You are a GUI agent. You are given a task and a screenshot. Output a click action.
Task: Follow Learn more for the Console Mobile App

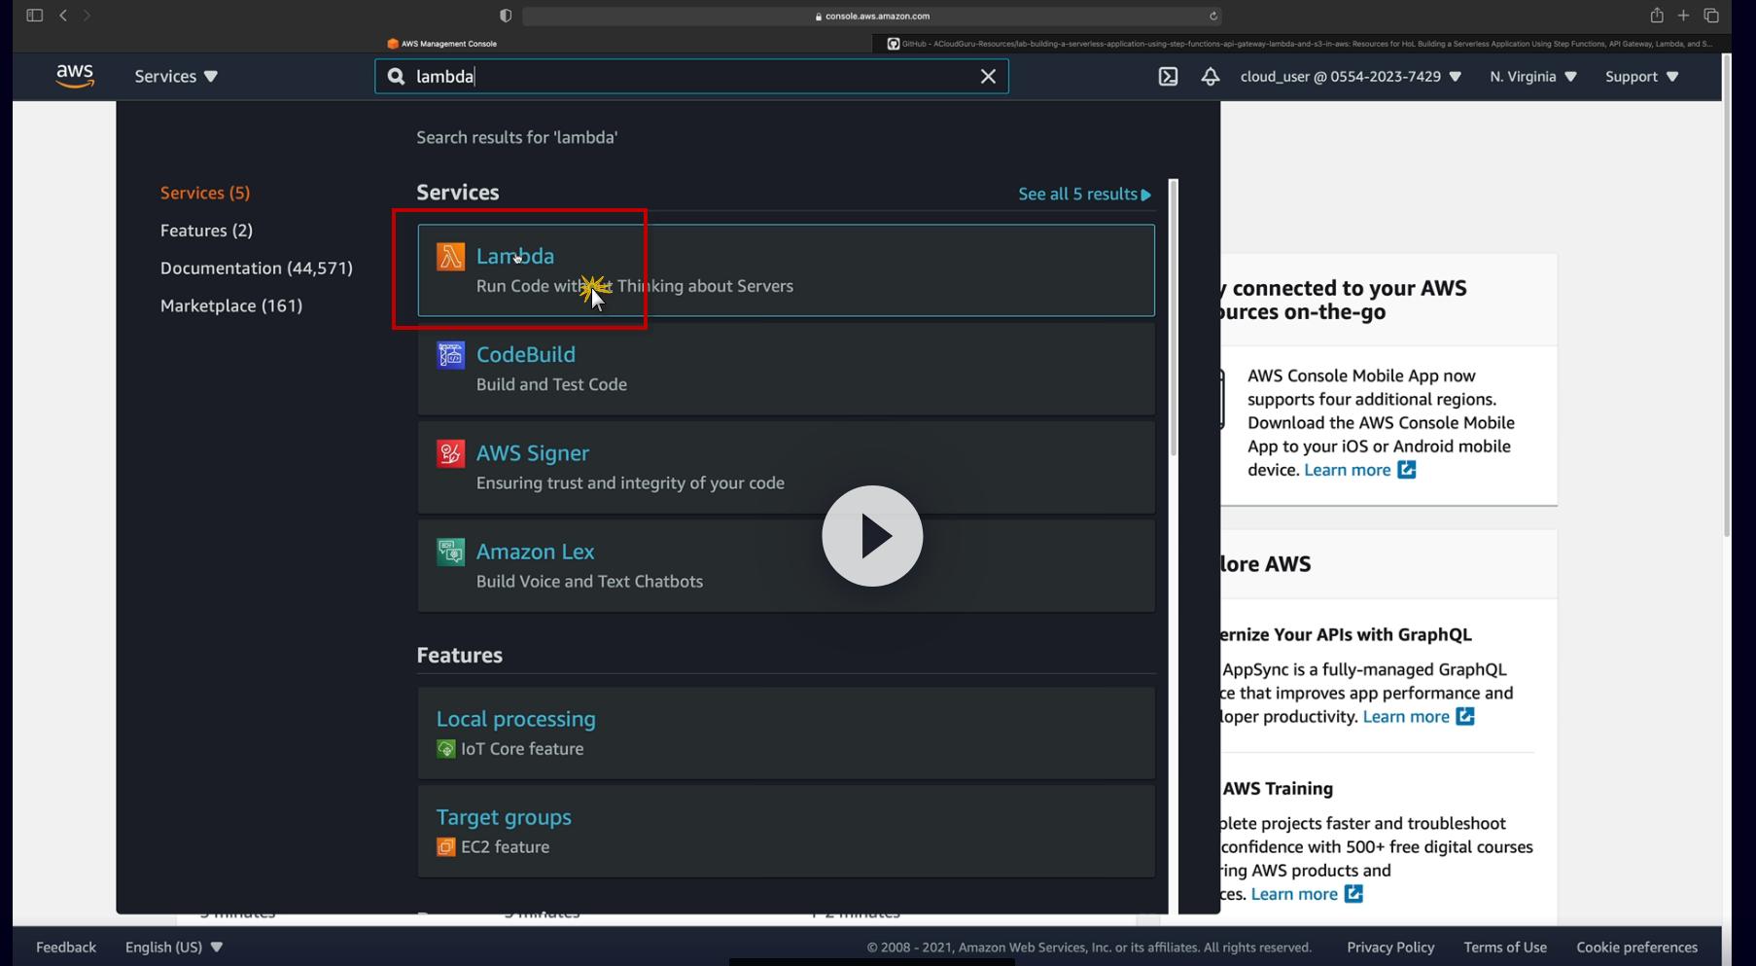click(1348, 470)
